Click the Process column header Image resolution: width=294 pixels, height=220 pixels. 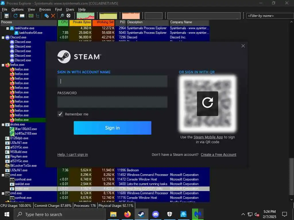(28, 22)
